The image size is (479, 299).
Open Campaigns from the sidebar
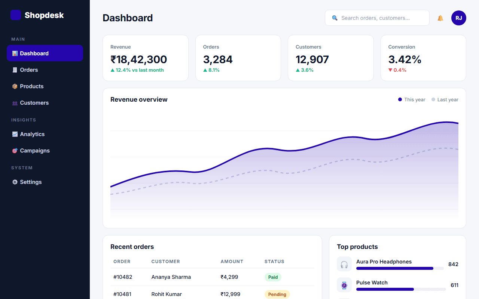45,151
